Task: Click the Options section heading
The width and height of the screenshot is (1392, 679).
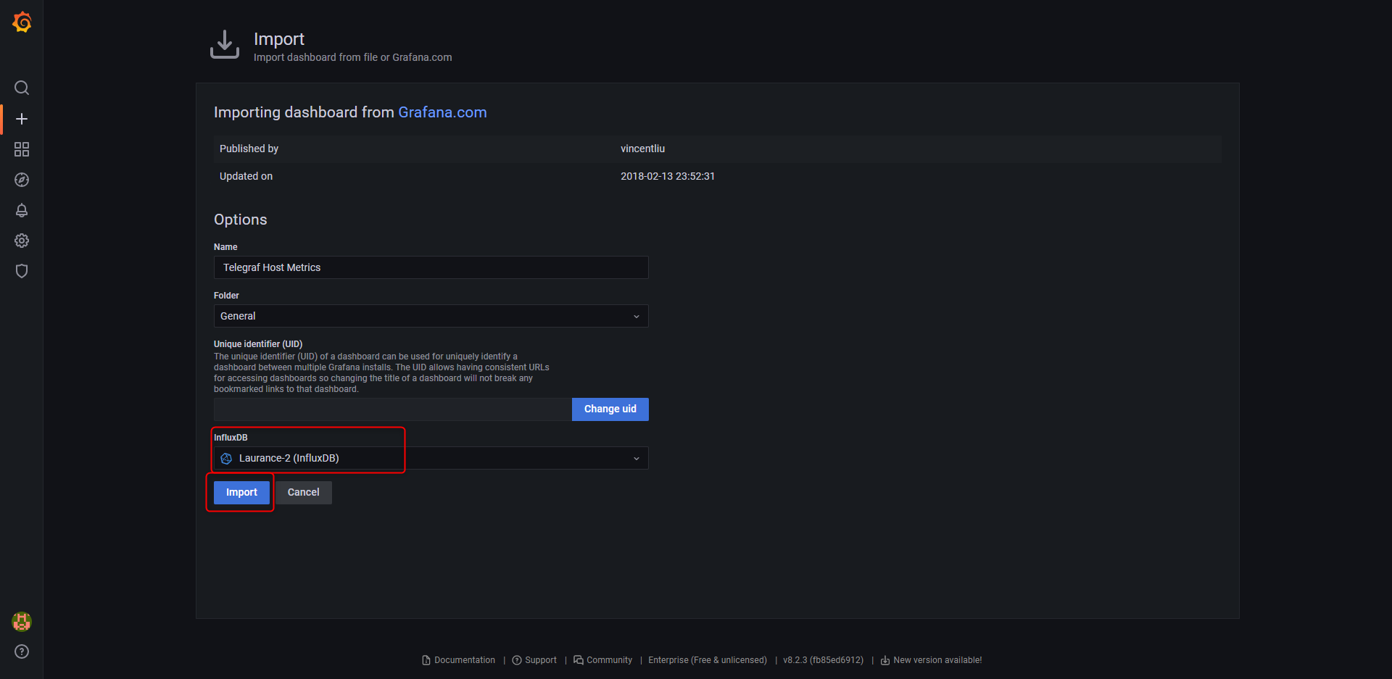Action: (x=240, y=220)
